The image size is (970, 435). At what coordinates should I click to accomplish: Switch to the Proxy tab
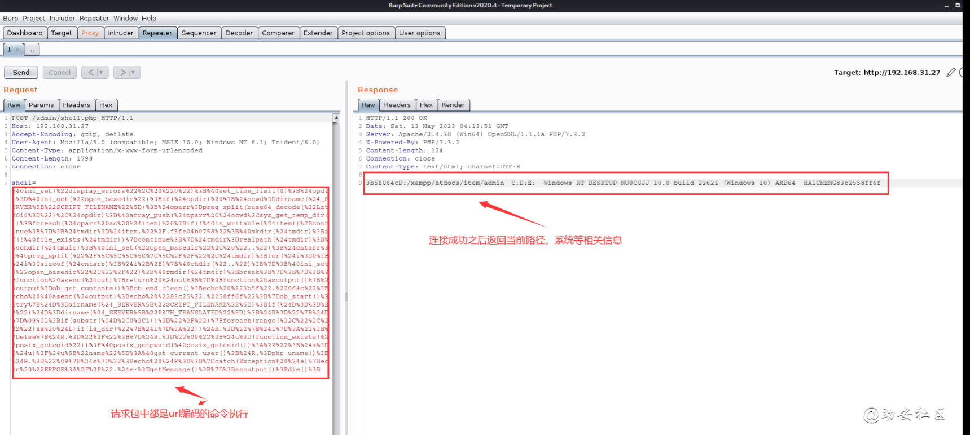pos(90,33)
